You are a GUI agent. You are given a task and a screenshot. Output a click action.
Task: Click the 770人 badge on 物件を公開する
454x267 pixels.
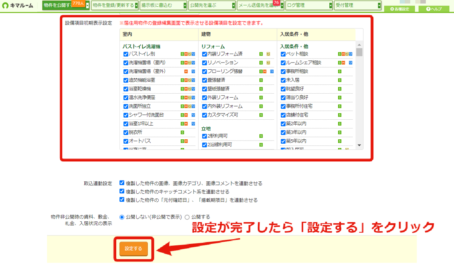point(78,3)
